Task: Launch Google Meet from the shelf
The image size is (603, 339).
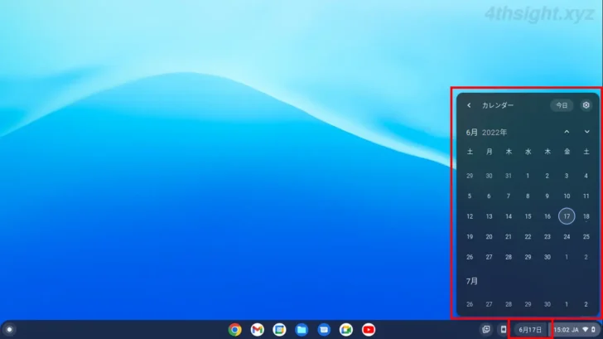Action: pyautogui.click(x=346, y=330)
